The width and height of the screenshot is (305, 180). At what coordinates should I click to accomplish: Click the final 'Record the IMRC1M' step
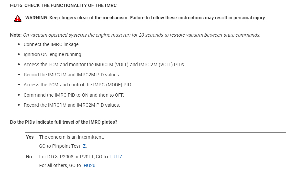[72, 105]
